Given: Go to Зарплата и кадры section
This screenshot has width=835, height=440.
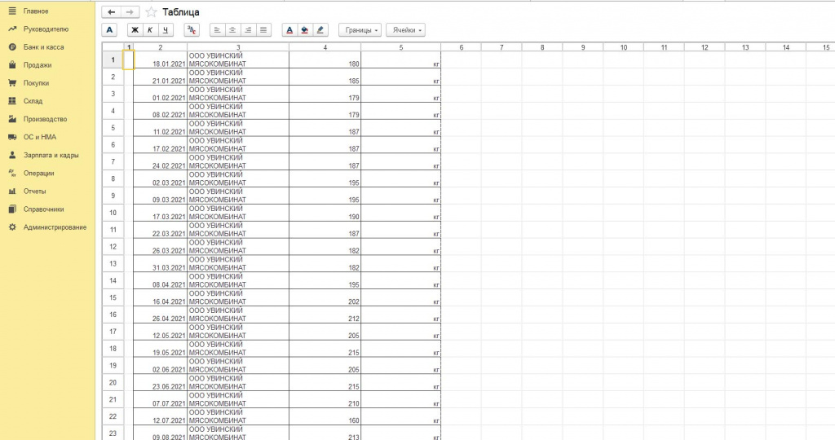Looking at the screenshot, I should tap(51, 156).
